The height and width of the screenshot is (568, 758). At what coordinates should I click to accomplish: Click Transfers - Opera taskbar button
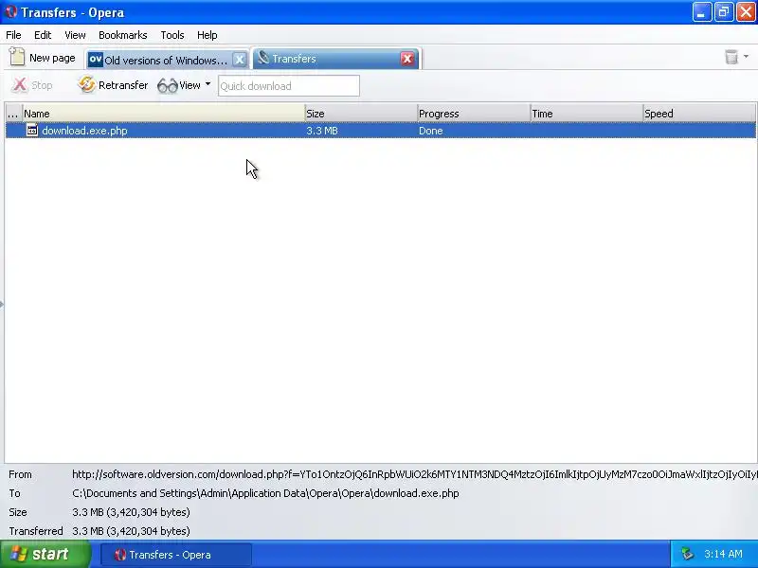click(x=176, y=555)
